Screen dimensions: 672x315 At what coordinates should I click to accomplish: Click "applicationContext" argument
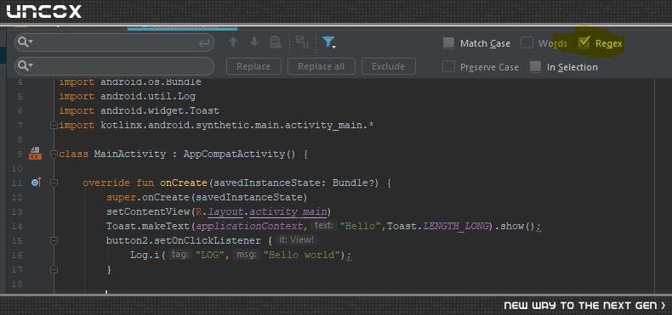248,226
